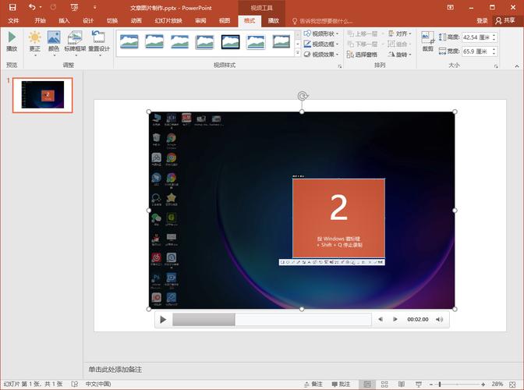Collapse the ribbon with the chevron
The image size is (524, 390).
click(517, 66)
